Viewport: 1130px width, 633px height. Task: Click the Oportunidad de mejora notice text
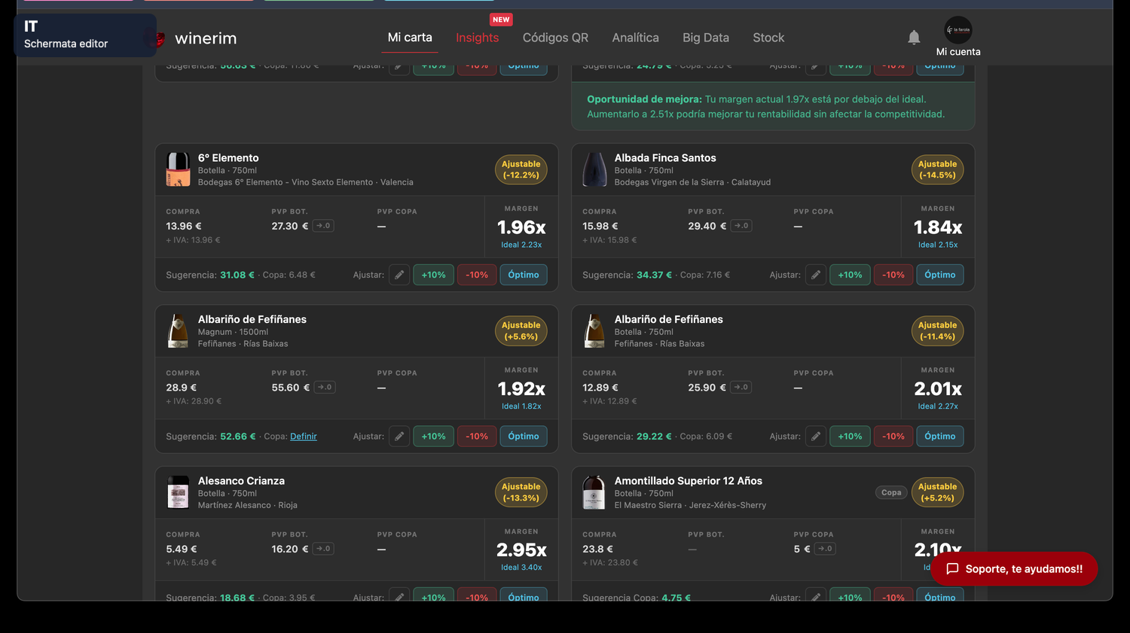coord(766,107)
